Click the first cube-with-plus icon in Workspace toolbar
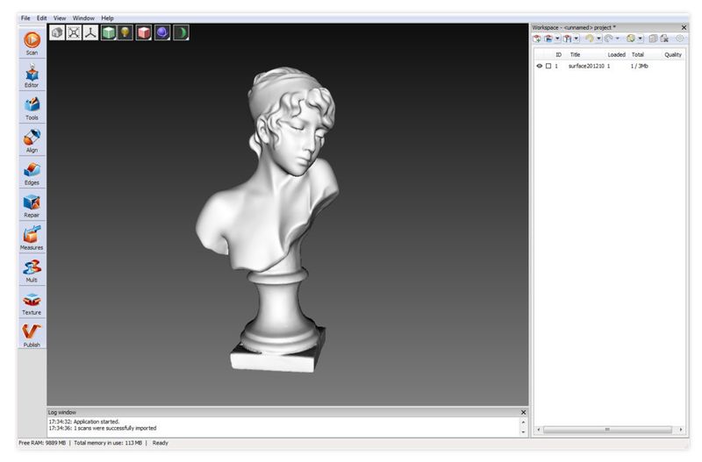This screenshot has height=462, width=702. click(x=537, y=39)
